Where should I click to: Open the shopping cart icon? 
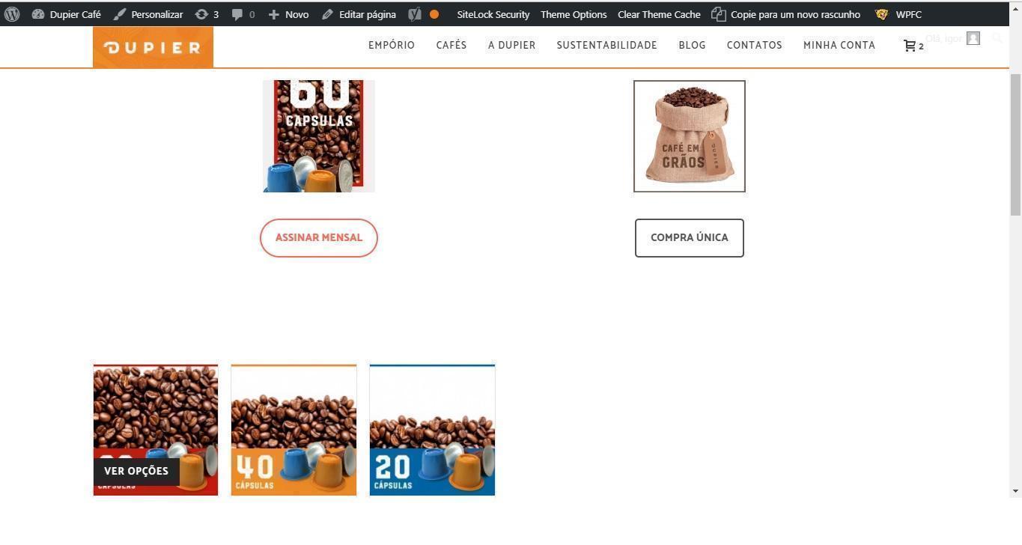pyautogui.click(x=910, y=46)
